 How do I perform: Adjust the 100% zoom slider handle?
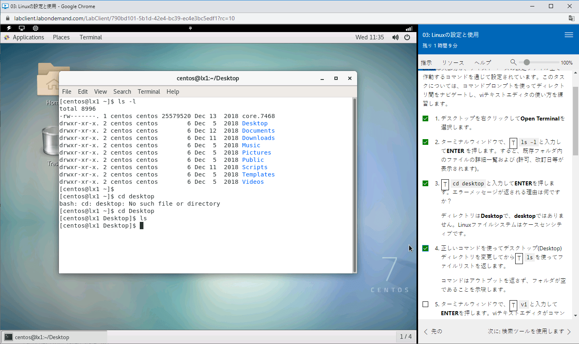point(527,62)
